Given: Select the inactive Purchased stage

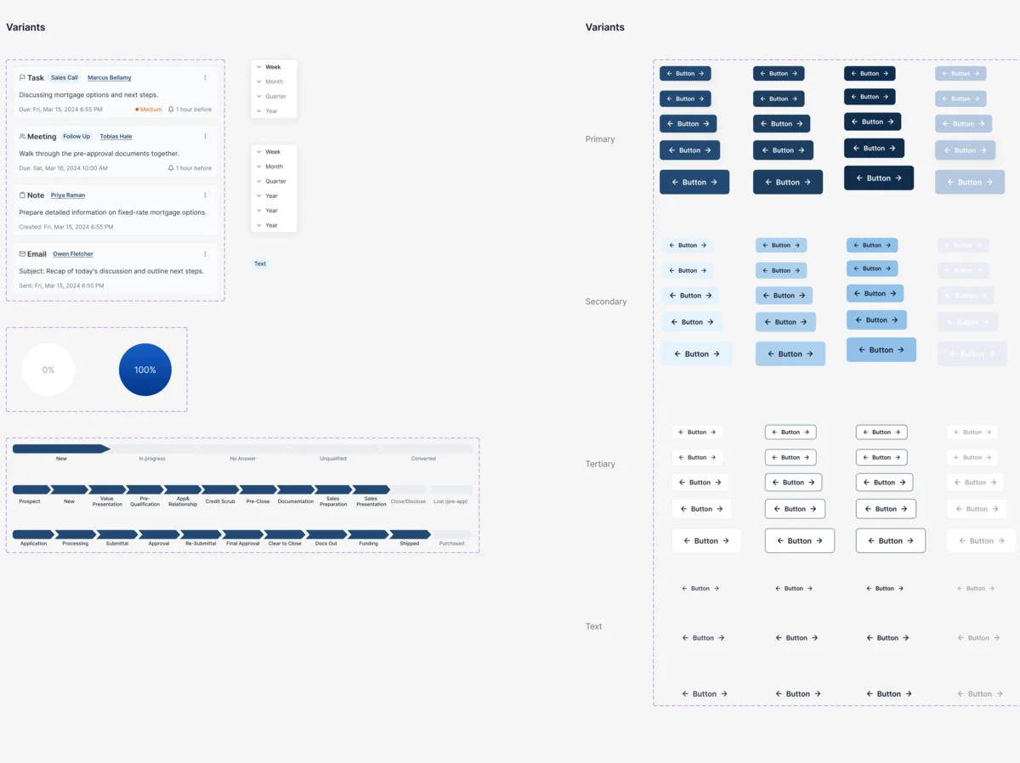Looking at the screenshot, I should 452,534.
